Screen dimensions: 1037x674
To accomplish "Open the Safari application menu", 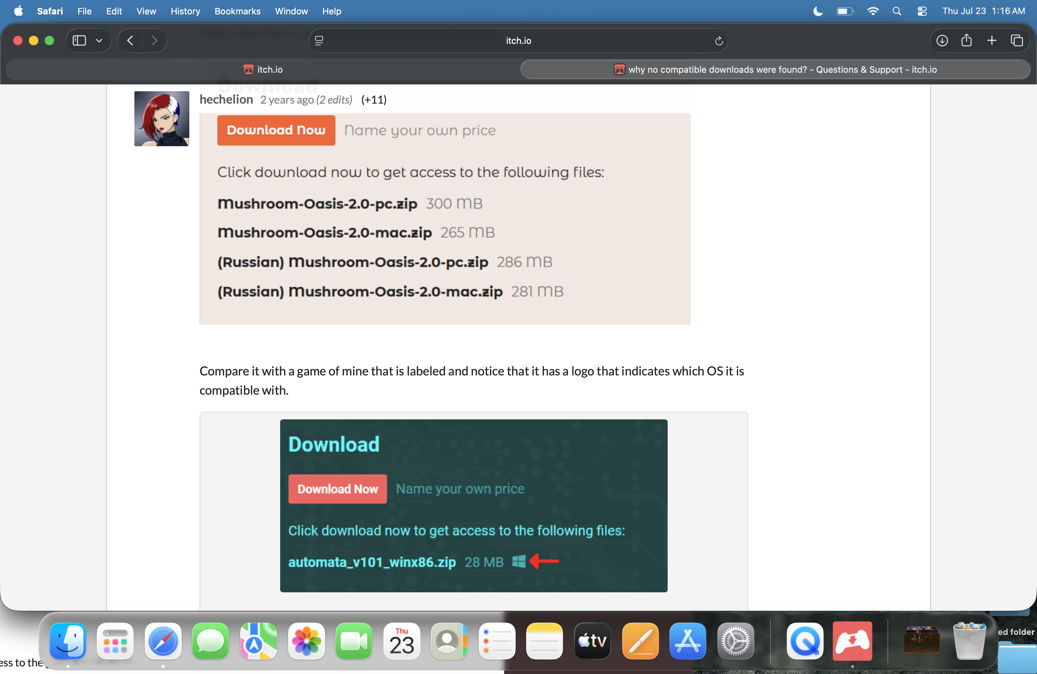I will 50,11.
